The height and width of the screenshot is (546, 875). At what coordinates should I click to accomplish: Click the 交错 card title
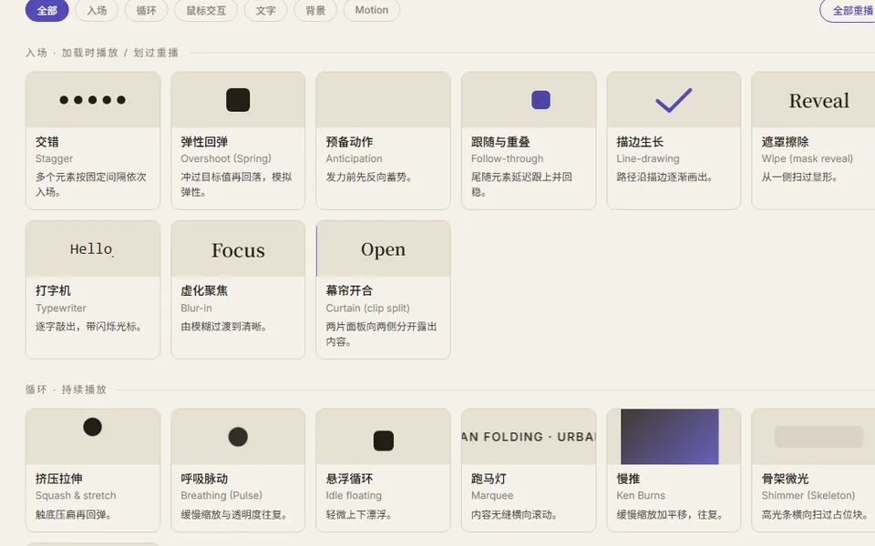[x=46, y=142]
